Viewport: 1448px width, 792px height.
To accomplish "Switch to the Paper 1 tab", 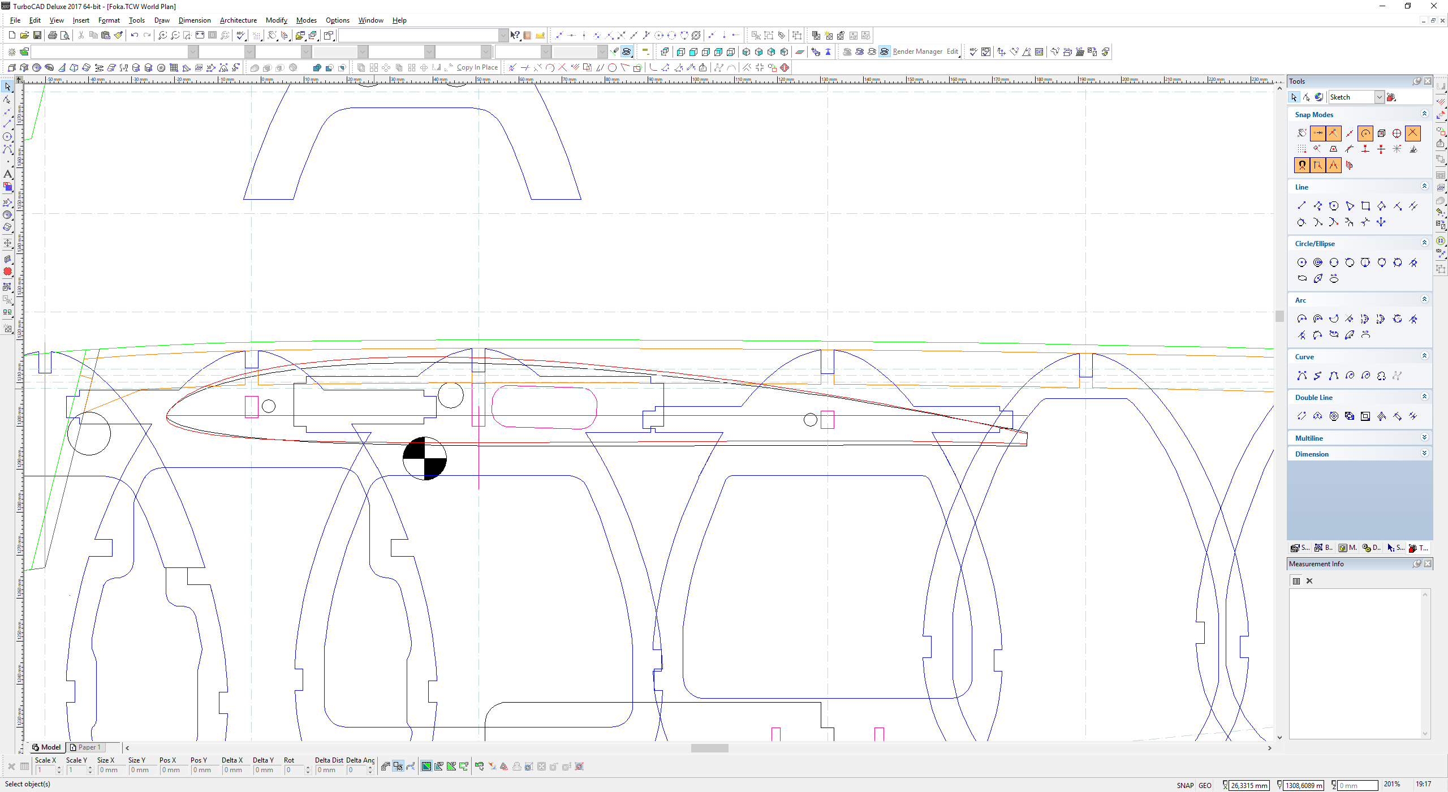I will point(86,747).
